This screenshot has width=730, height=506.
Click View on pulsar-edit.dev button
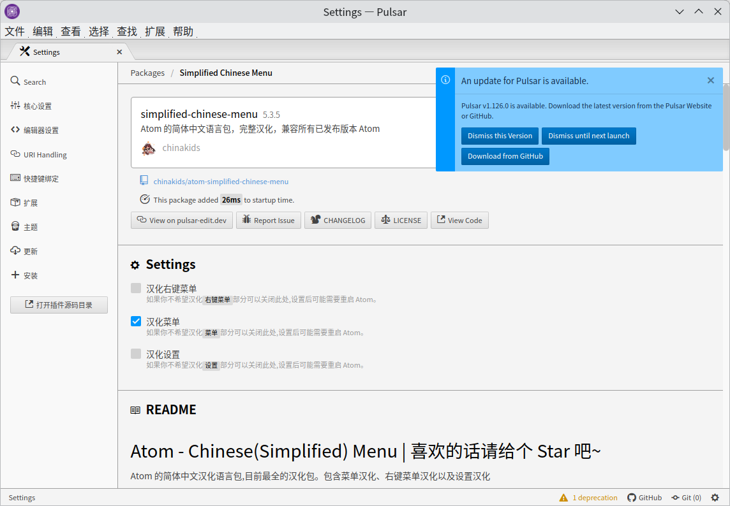tap(182, 220)
